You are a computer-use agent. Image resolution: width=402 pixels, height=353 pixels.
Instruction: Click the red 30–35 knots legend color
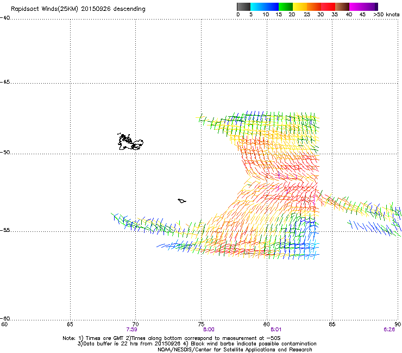tap(328, 7)
